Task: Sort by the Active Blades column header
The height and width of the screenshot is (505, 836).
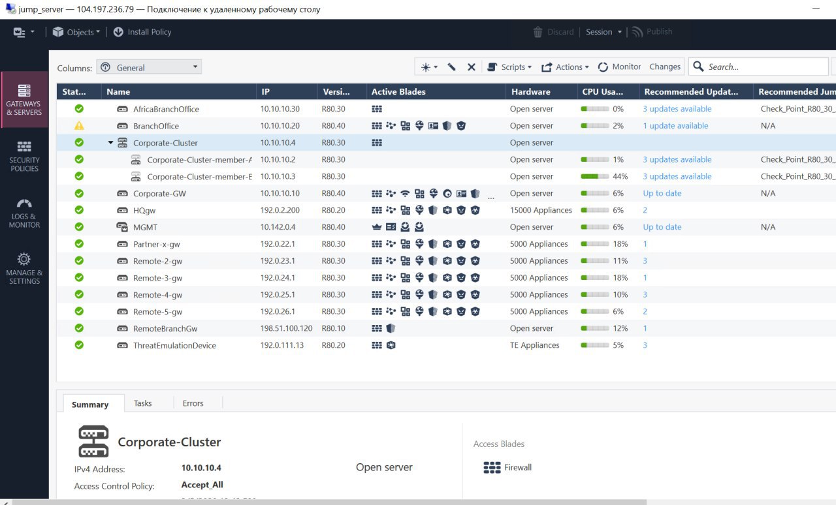Action: (x=436, y=92)
